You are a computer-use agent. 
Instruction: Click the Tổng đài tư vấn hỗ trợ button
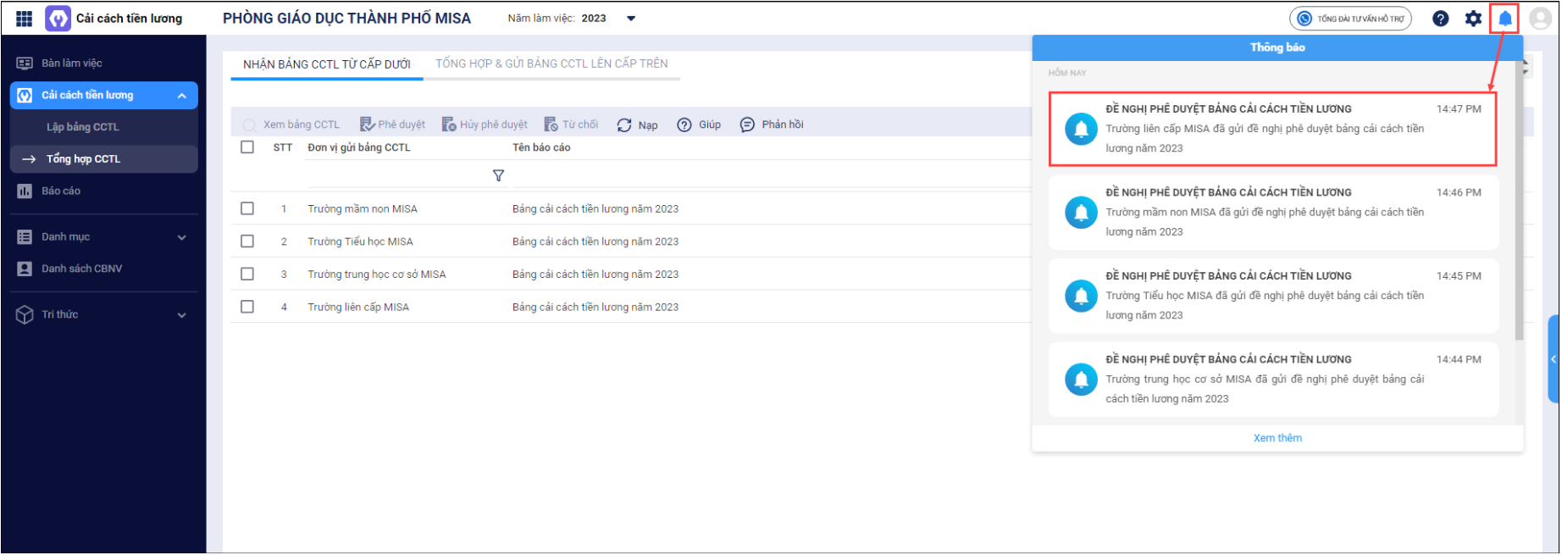tap(1350, 19)
